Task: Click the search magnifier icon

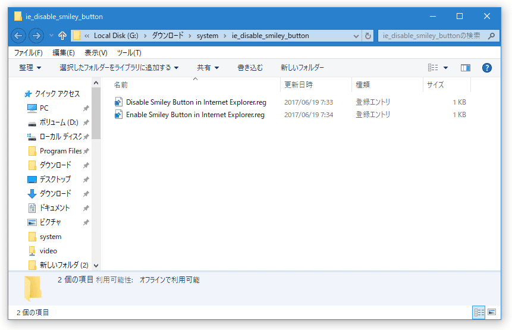Action: pyautogui.click(x=491, y=36)
